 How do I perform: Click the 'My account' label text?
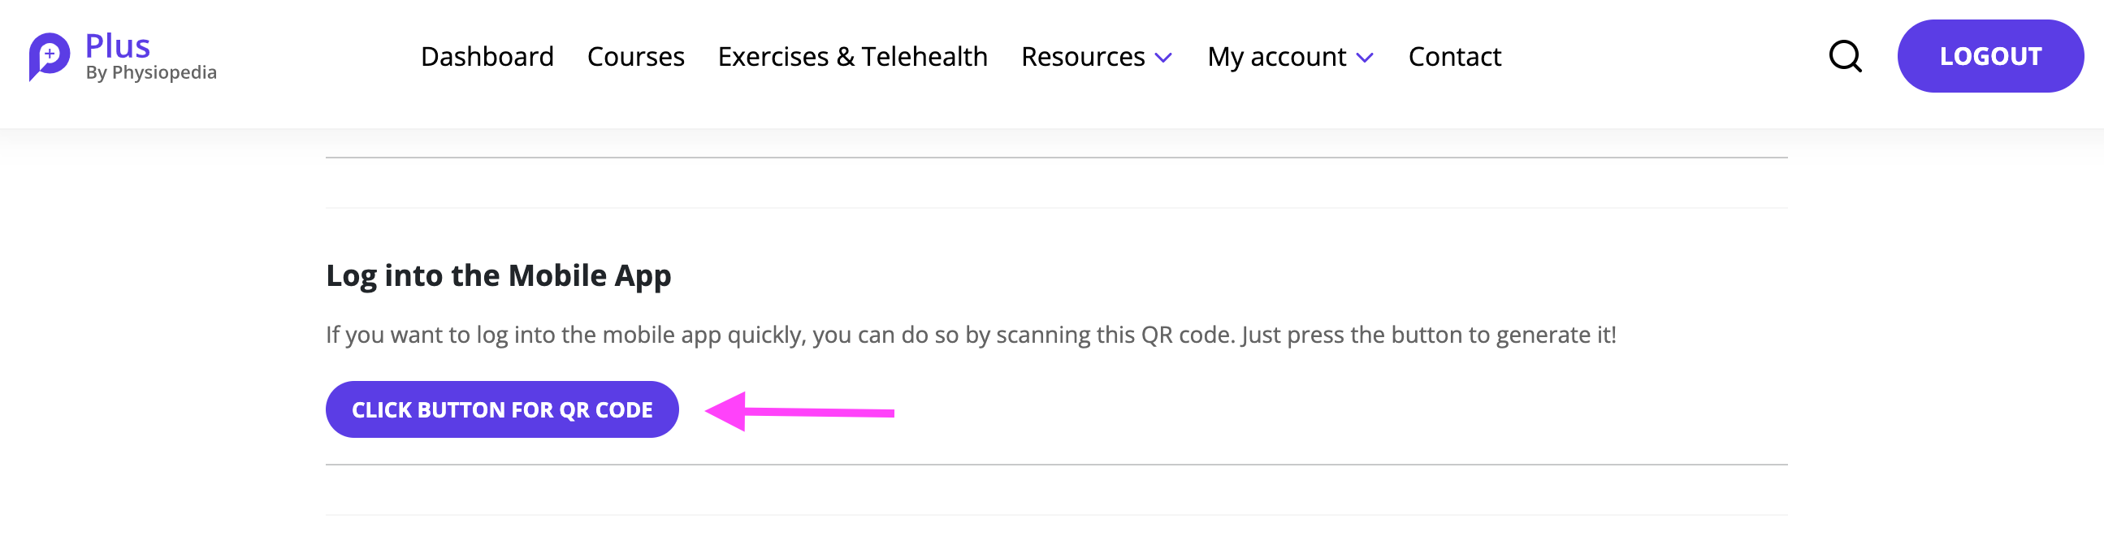1276,56
